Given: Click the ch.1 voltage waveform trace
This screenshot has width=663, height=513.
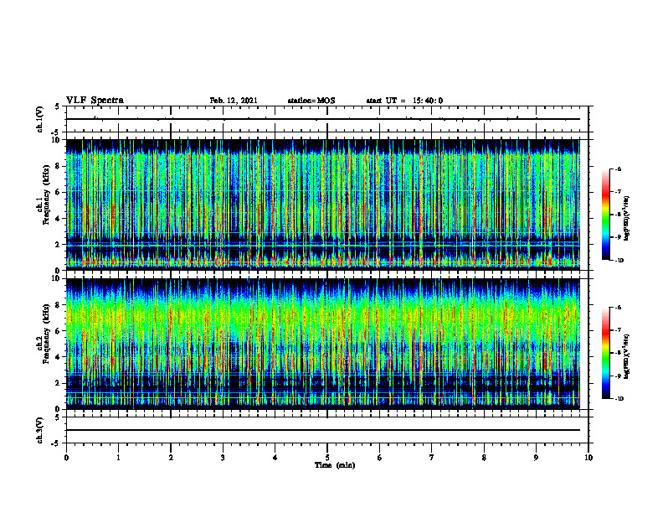Looking at the screenshot, I should pos(323,119).
